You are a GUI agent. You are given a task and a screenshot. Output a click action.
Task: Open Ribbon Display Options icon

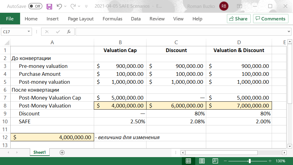pos(240,6)
